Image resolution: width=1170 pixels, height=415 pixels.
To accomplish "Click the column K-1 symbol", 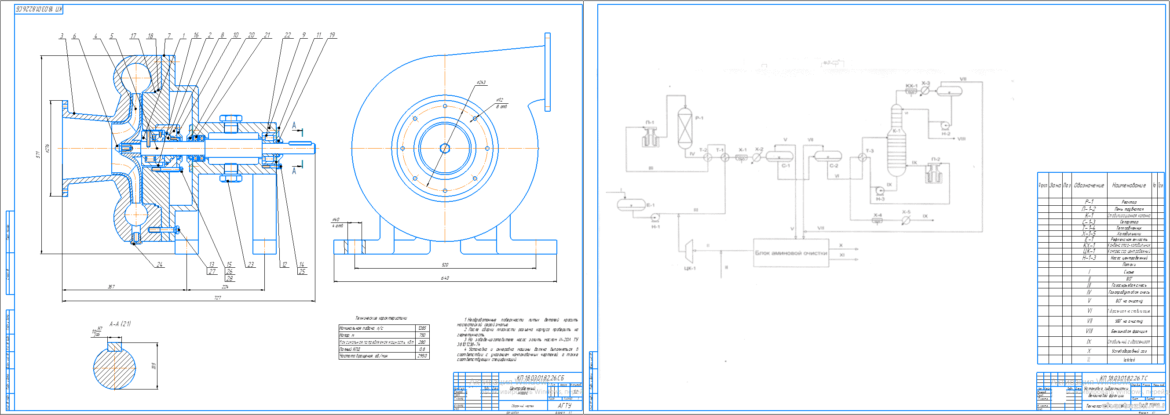I will [x=896, y=141].
